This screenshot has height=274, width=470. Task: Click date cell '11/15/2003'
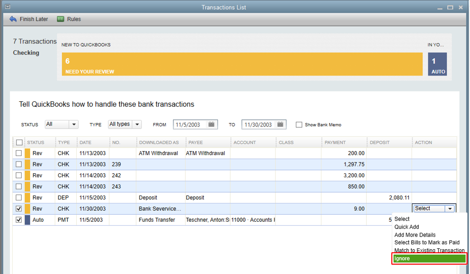pyautogui.click(x=93, y=197)
